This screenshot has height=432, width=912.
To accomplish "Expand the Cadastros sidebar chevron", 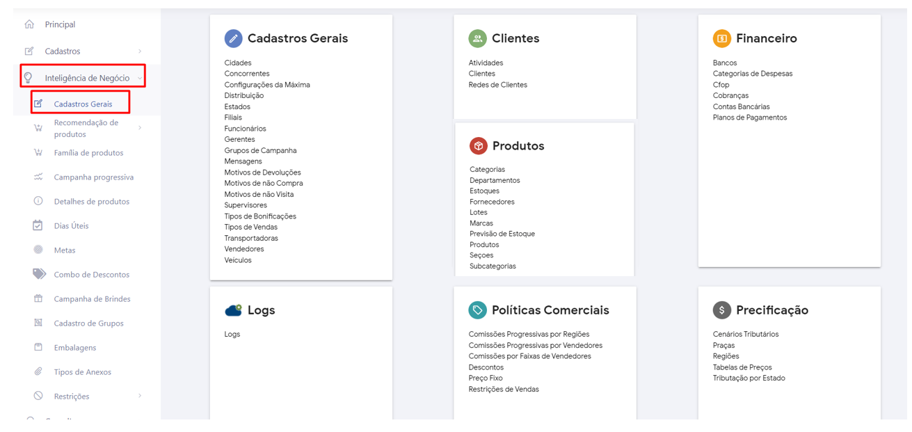I will pos(140,51).
